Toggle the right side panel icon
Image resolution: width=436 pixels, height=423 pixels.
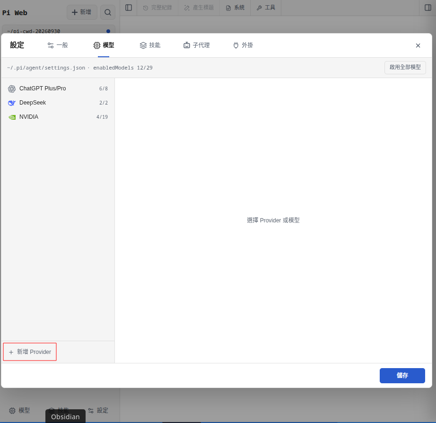click(428, 8)
